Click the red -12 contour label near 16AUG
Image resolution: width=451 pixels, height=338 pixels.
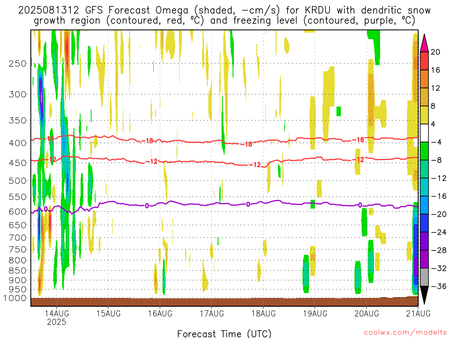152,162
